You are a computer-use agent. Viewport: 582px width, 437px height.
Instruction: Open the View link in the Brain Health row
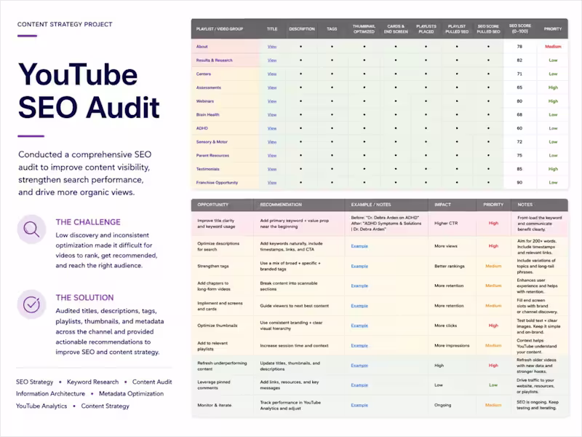[272, 115]
